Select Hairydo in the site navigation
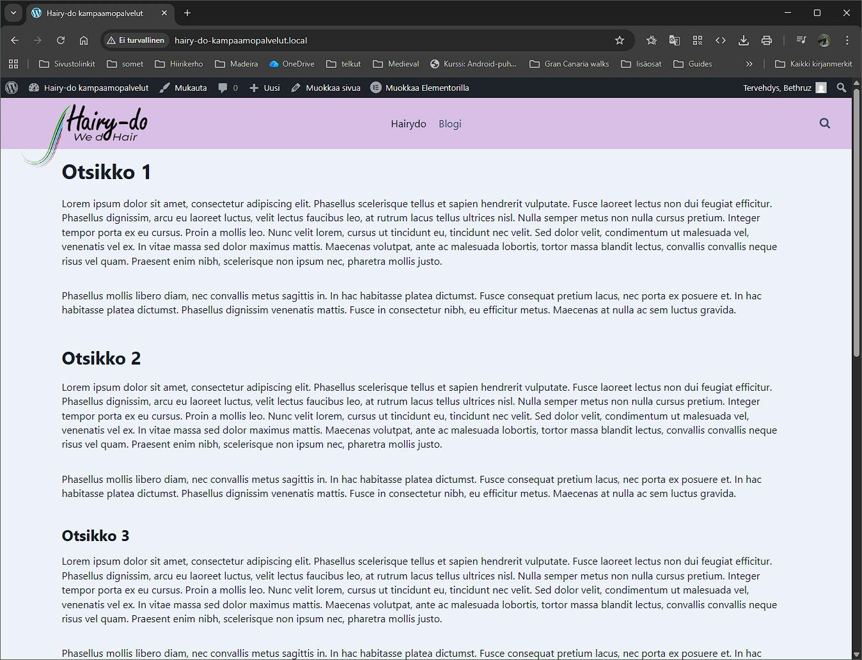Screen dimensions: 862x660 (x=408, y=124)
